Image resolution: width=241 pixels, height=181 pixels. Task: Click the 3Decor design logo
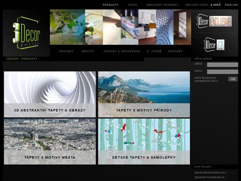coord(26,33)
